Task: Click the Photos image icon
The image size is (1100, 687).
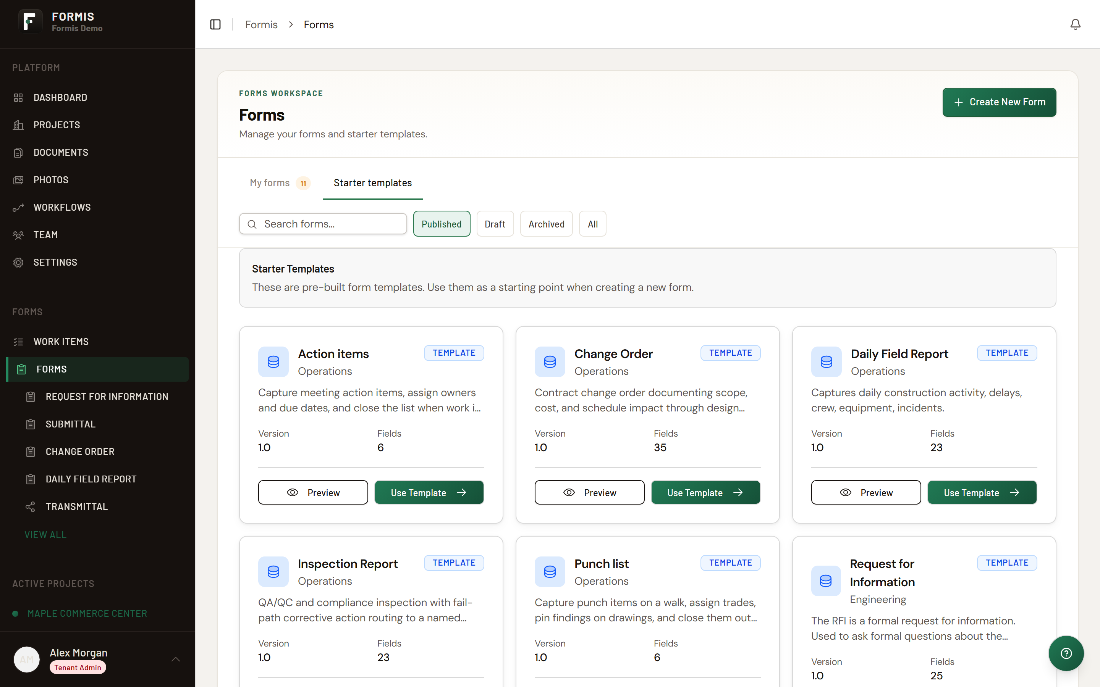Action: coord(18,180)
